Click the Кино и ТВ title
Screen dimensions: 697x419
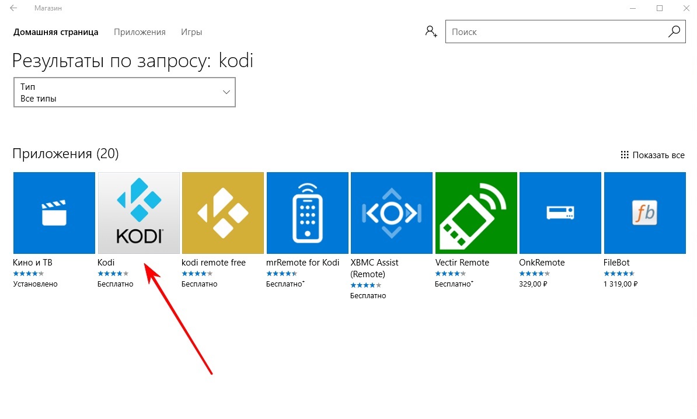tap(33, 263)
